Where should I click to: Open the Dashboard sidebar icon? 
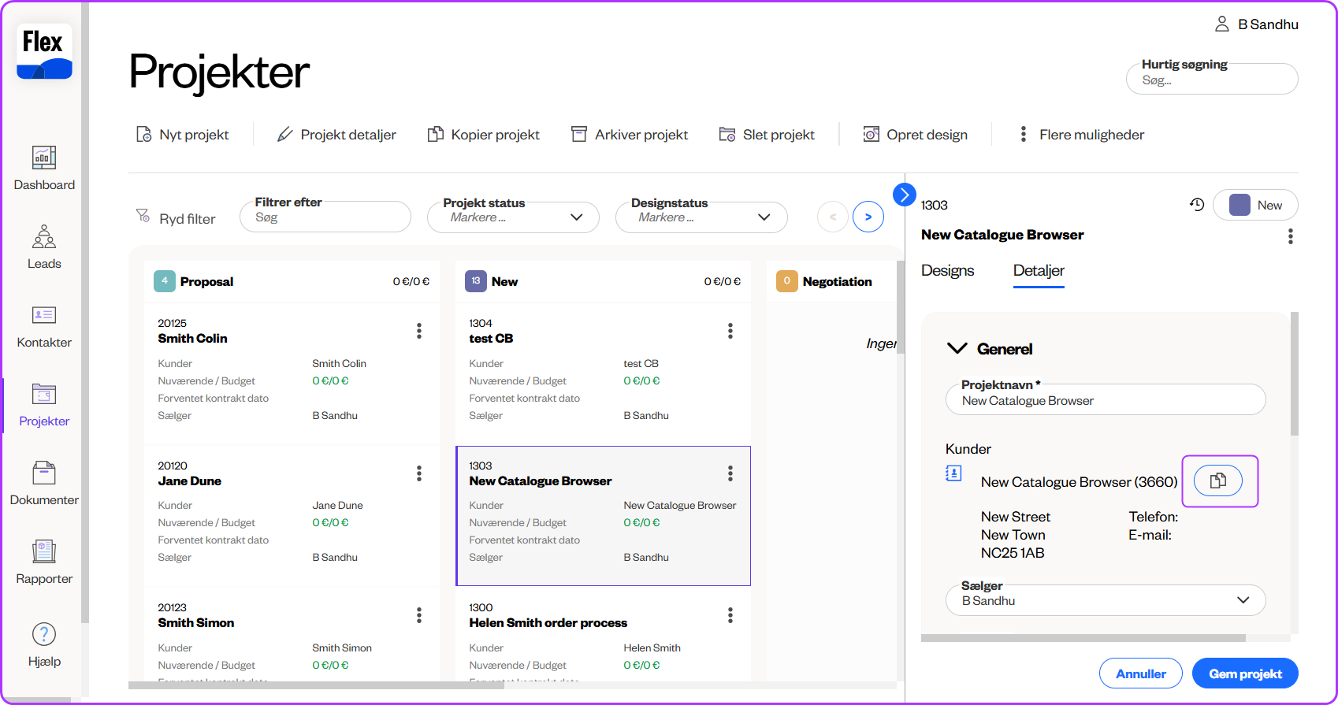click(44, 158)
